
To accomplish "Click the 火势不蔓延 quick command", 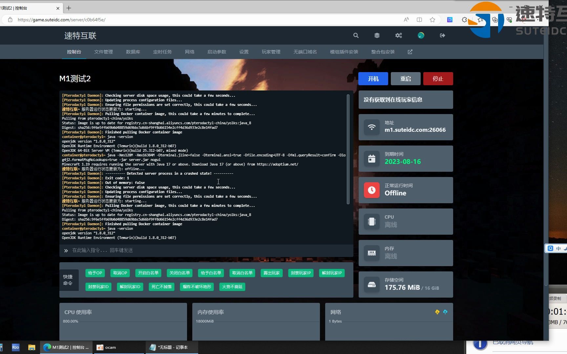I will pos(232,287).
